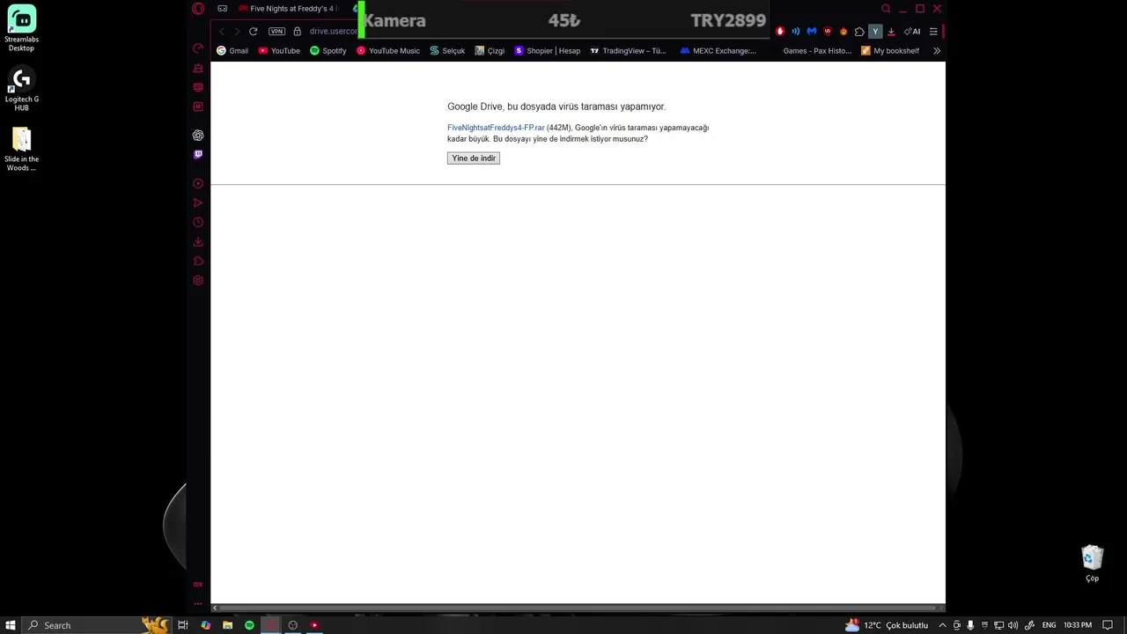This screenshot has height=634, width=1127.
Task: Open the Downloads sidebar icon
Action: [198, 242]
